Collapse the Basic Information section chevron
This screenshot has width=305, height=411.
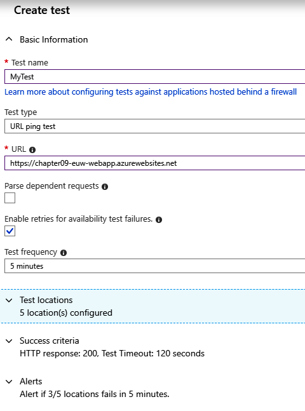tap(9, 39)
